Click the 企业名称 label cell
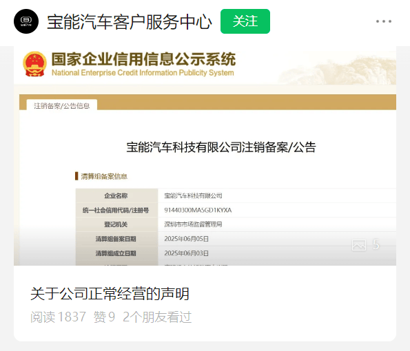410x351 pixels. click(116, 195)
